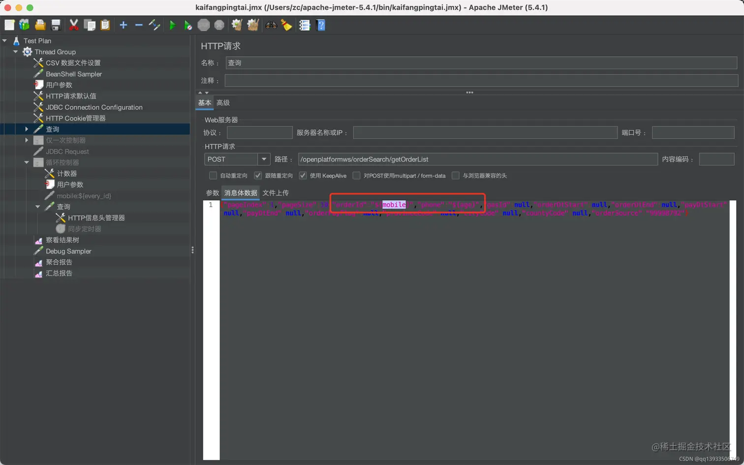Image resolution: width=744 pixels, height=465 pixels.
Task: Open Help with question mark icon
Action: click(x=321, y=25)
